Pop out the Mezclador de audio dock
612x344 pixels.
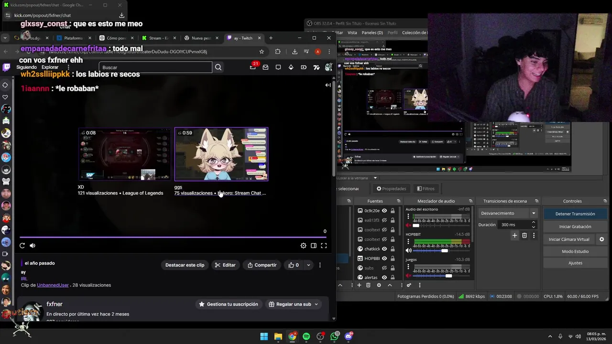(x=470, y=201)
